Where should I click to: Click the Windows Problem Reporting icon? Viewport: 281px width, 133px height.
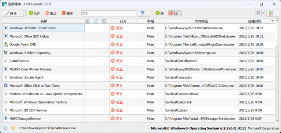[x=6, y=53]
